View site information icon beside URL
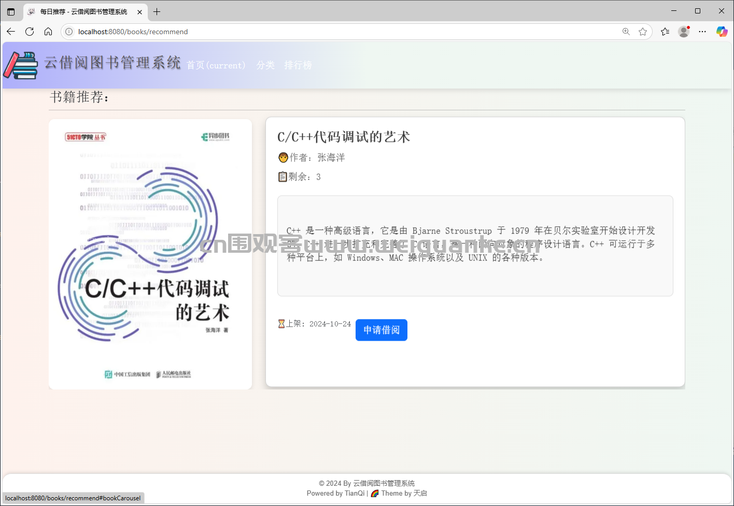734x506 pixels. (x=69, y=32)
